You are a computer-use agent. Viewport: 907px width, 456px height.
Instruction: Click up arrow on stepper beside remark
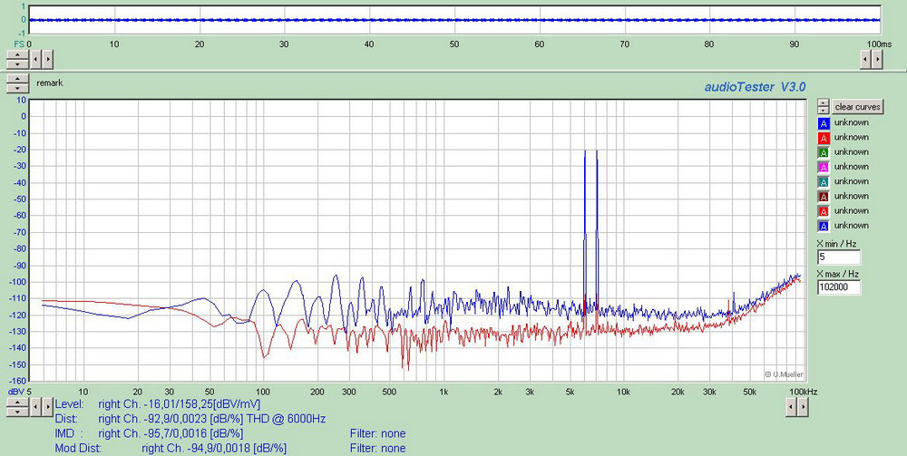pyautogui.click(x=16, y=80)
